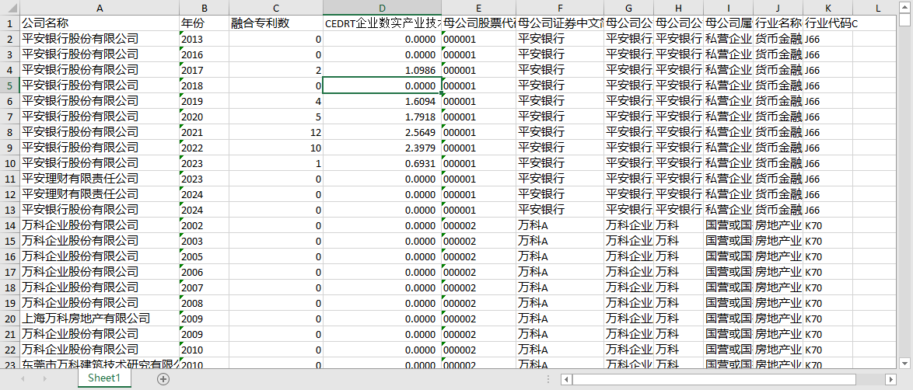913x390 pixels.
Task: Select column J header
Action: pyautogui.click(x=778, y=8)
